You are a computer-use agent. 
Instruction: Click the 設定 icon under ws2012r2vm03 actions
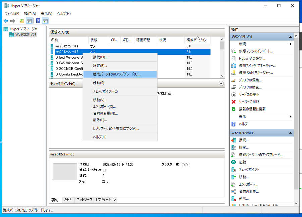[x=234, y=147]
